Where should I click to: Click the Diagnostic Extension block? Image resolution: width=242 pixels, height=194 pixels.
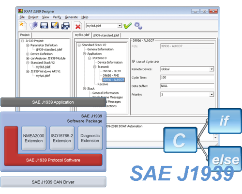point(90,138)
